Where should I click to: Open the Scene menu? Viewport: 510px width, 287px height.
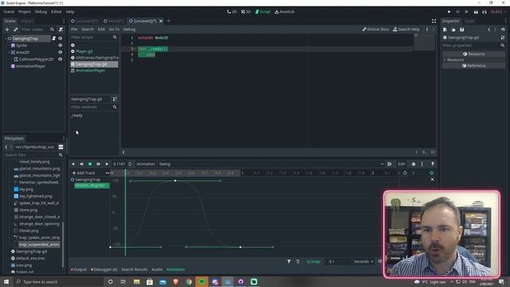9,12
